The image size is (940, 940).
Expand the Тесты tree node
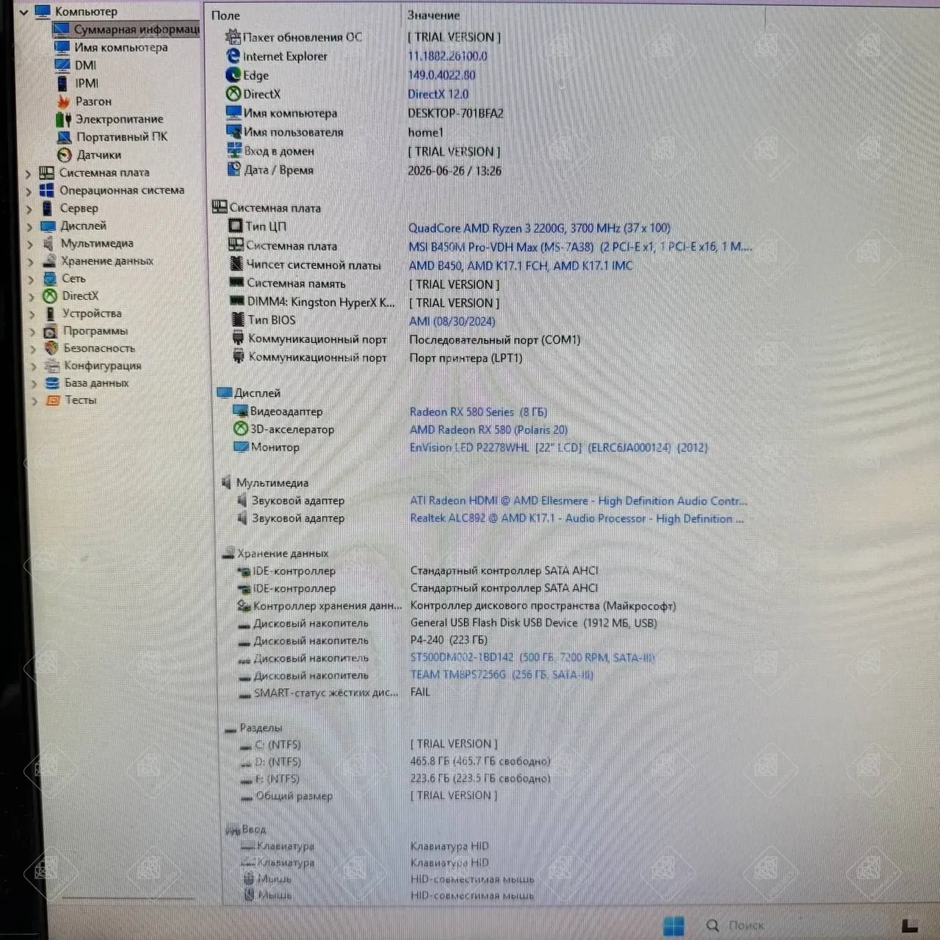click(34, 401)
